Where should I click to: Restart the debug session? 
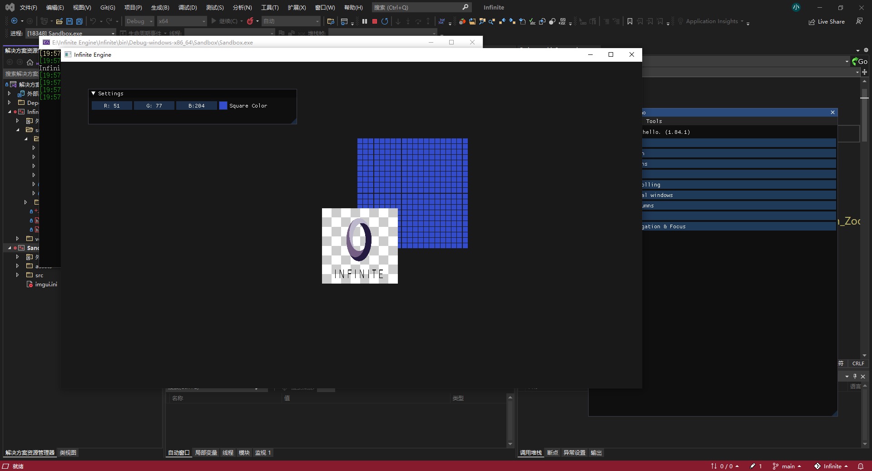point(385,21)
